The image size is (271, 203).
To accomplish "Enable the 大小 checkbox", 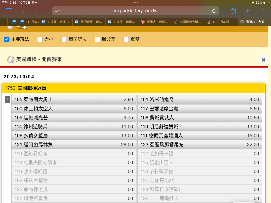I will click(x=40, y=39).
